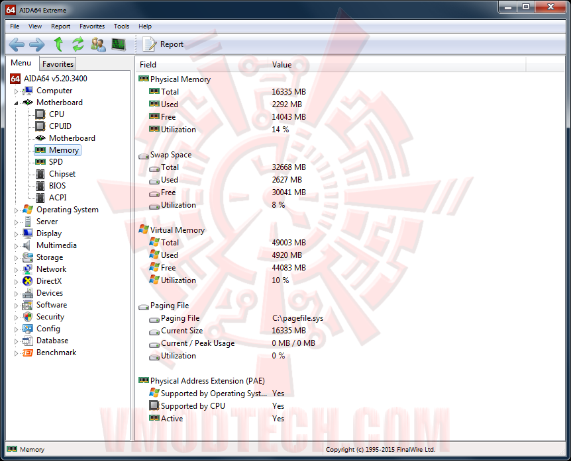The height and width of the screenshot is (461, 571).
Task: Click the Display monitor icon
Action: click(28, 233)
